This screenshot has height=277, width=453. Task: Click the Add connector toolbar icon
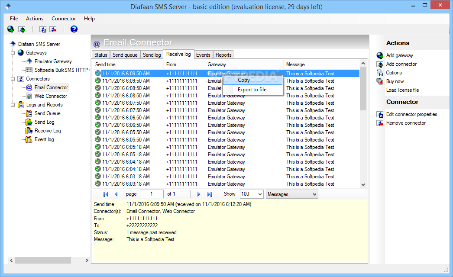(x=22, y=29)
